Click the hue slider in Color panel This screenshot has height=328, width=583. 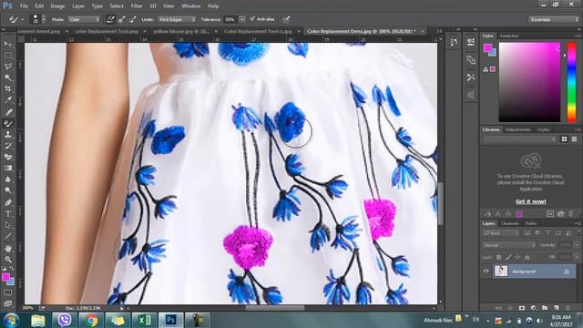pos(571,82)
